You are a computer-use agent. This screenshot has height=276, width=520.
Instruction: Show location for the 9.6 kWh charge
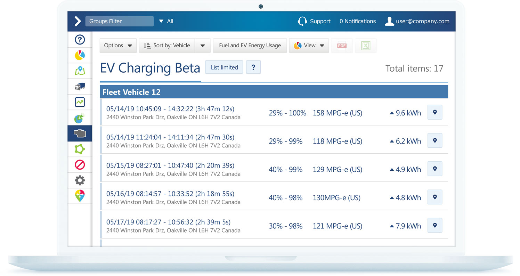[x=435, y=112]
